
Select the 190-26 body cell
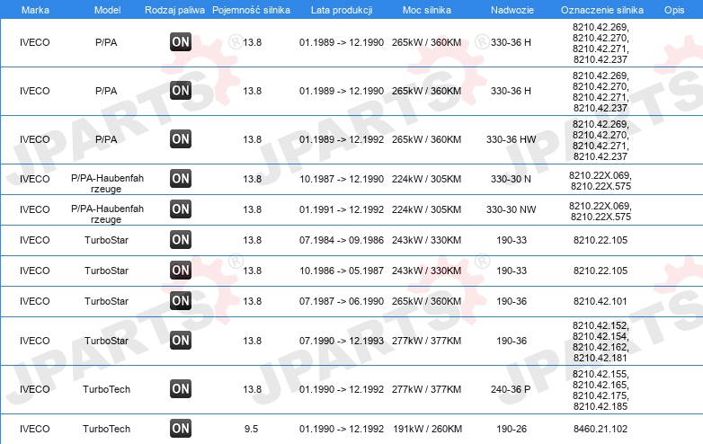click(x=512, y=429)
